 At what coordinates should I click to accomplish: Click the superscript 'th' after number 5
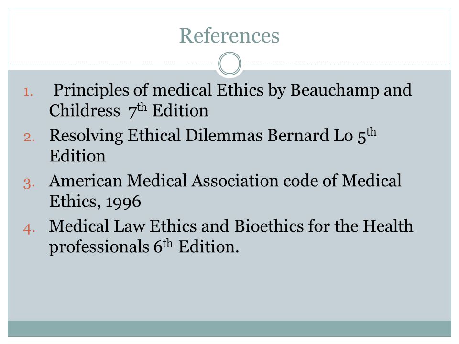pos(371,132)
